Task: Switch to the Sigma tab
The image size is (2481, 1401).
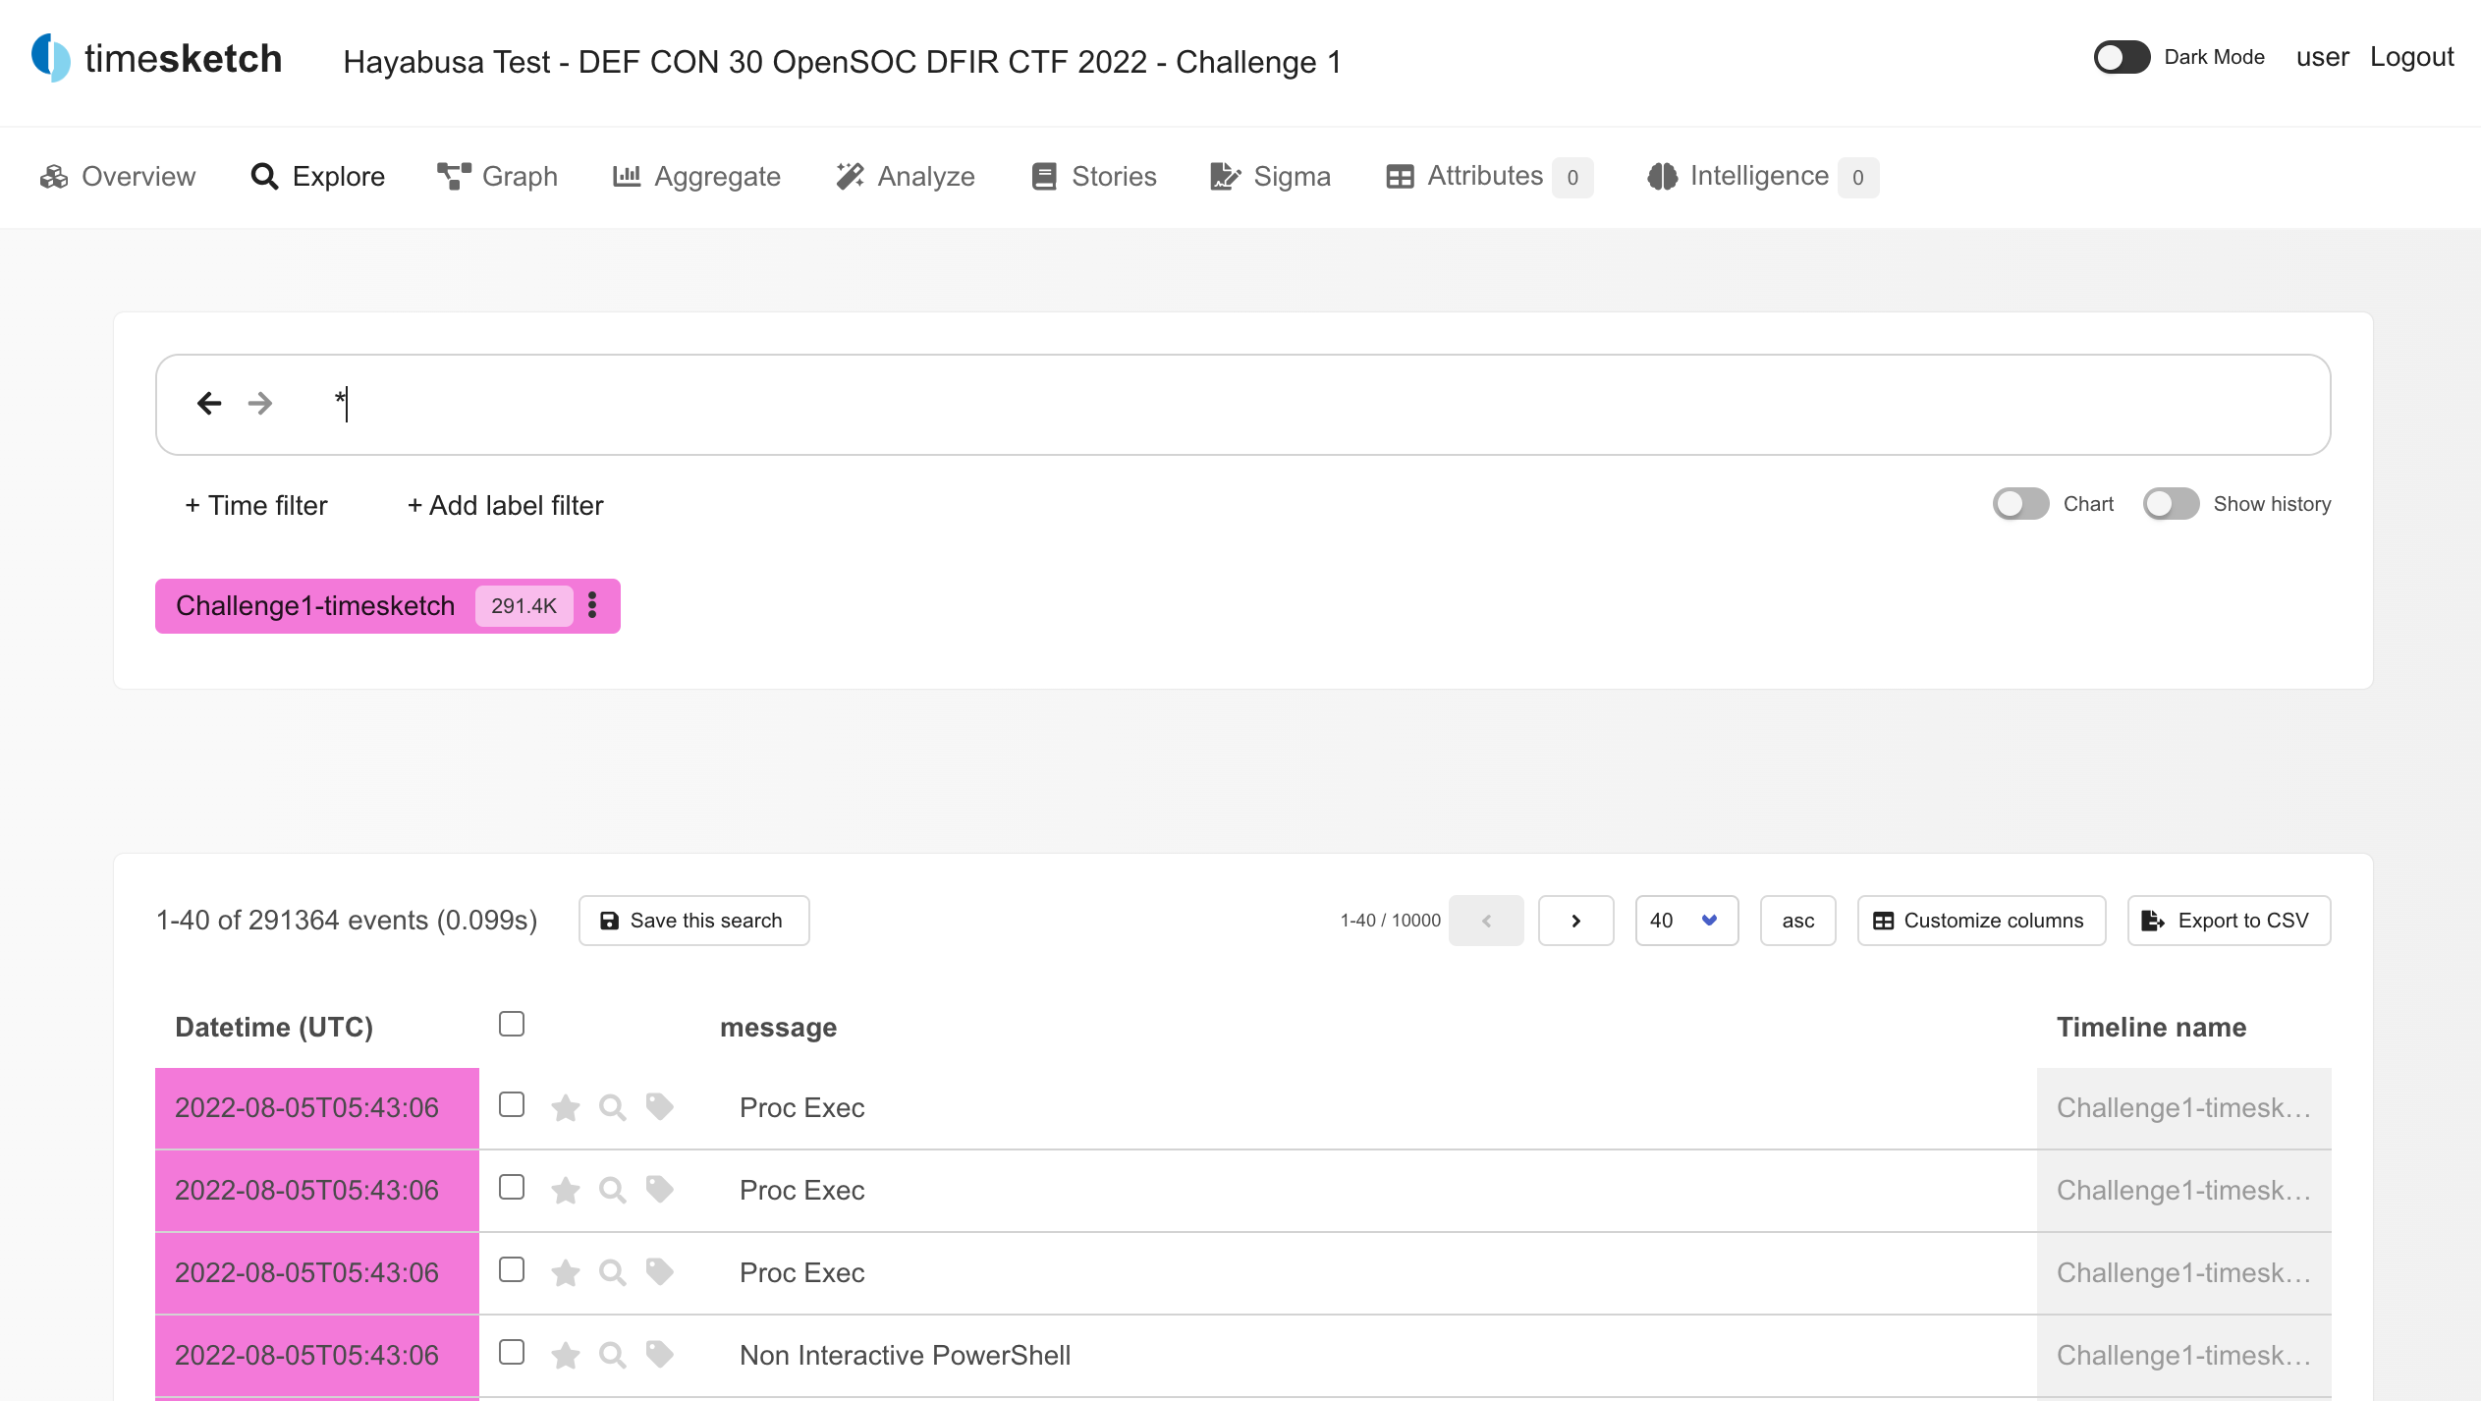Action: tap(1270, 177)
